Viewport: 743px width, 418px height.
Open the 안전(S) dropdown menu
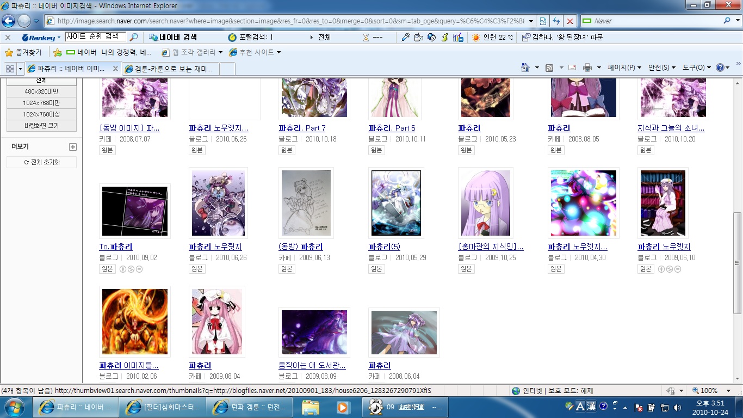(x=661, y=68)
